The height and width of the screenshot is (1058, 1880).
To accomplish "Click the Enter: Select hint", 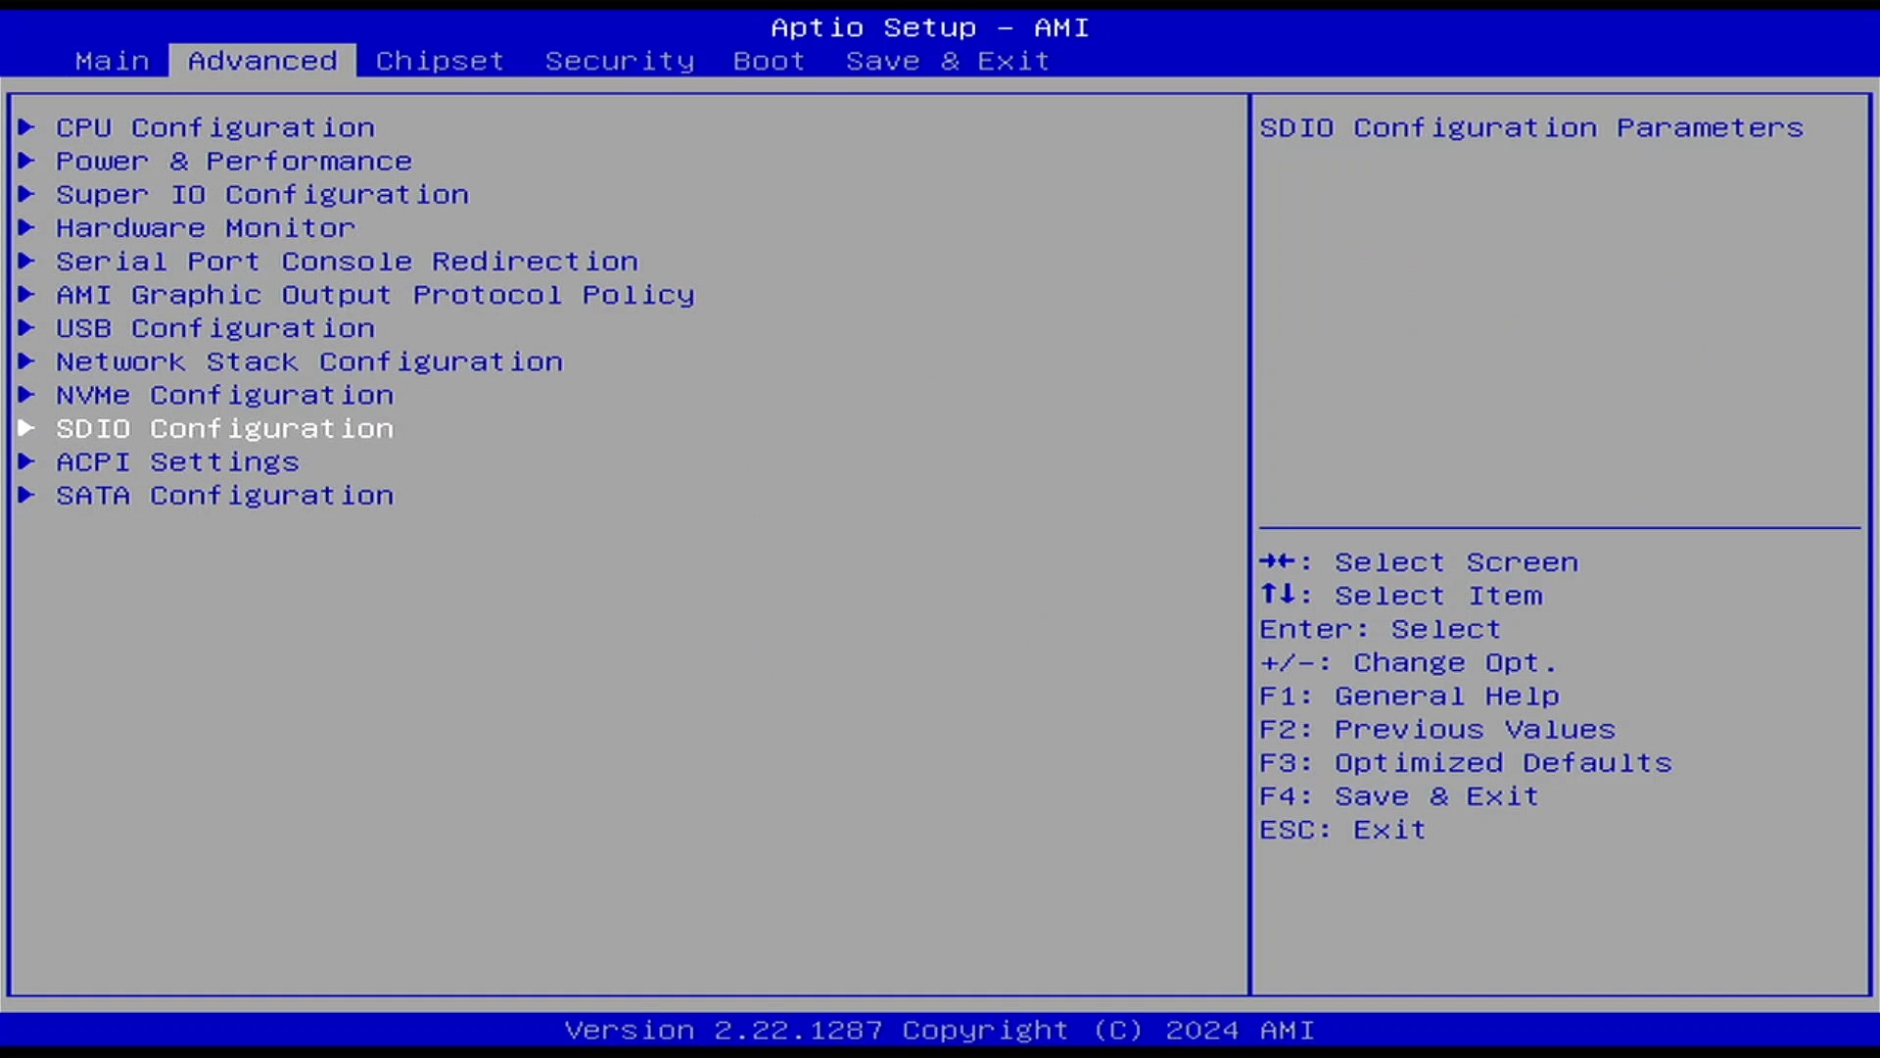I will point(1380,628).
